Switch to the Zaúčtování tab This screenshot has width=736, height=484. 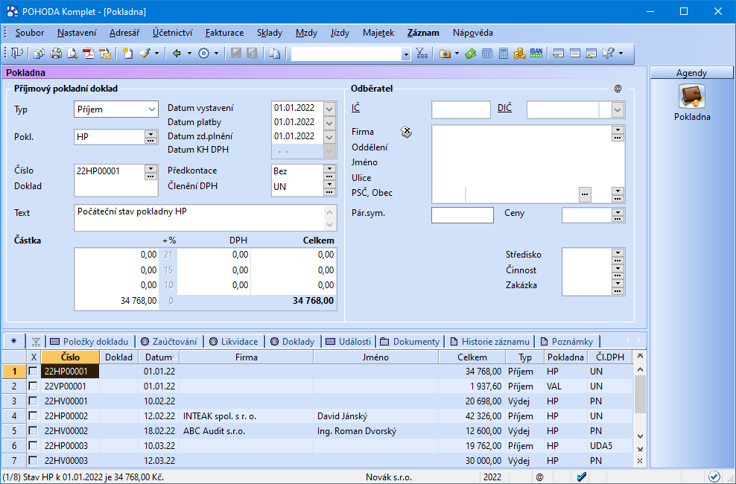tap(169, 342)
